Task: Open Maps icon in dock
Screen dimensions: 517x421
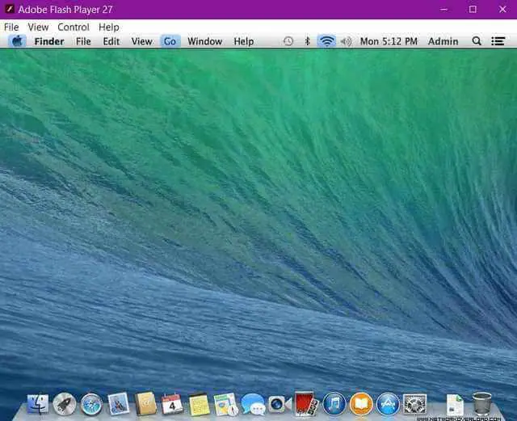Action: coord(226,404)
